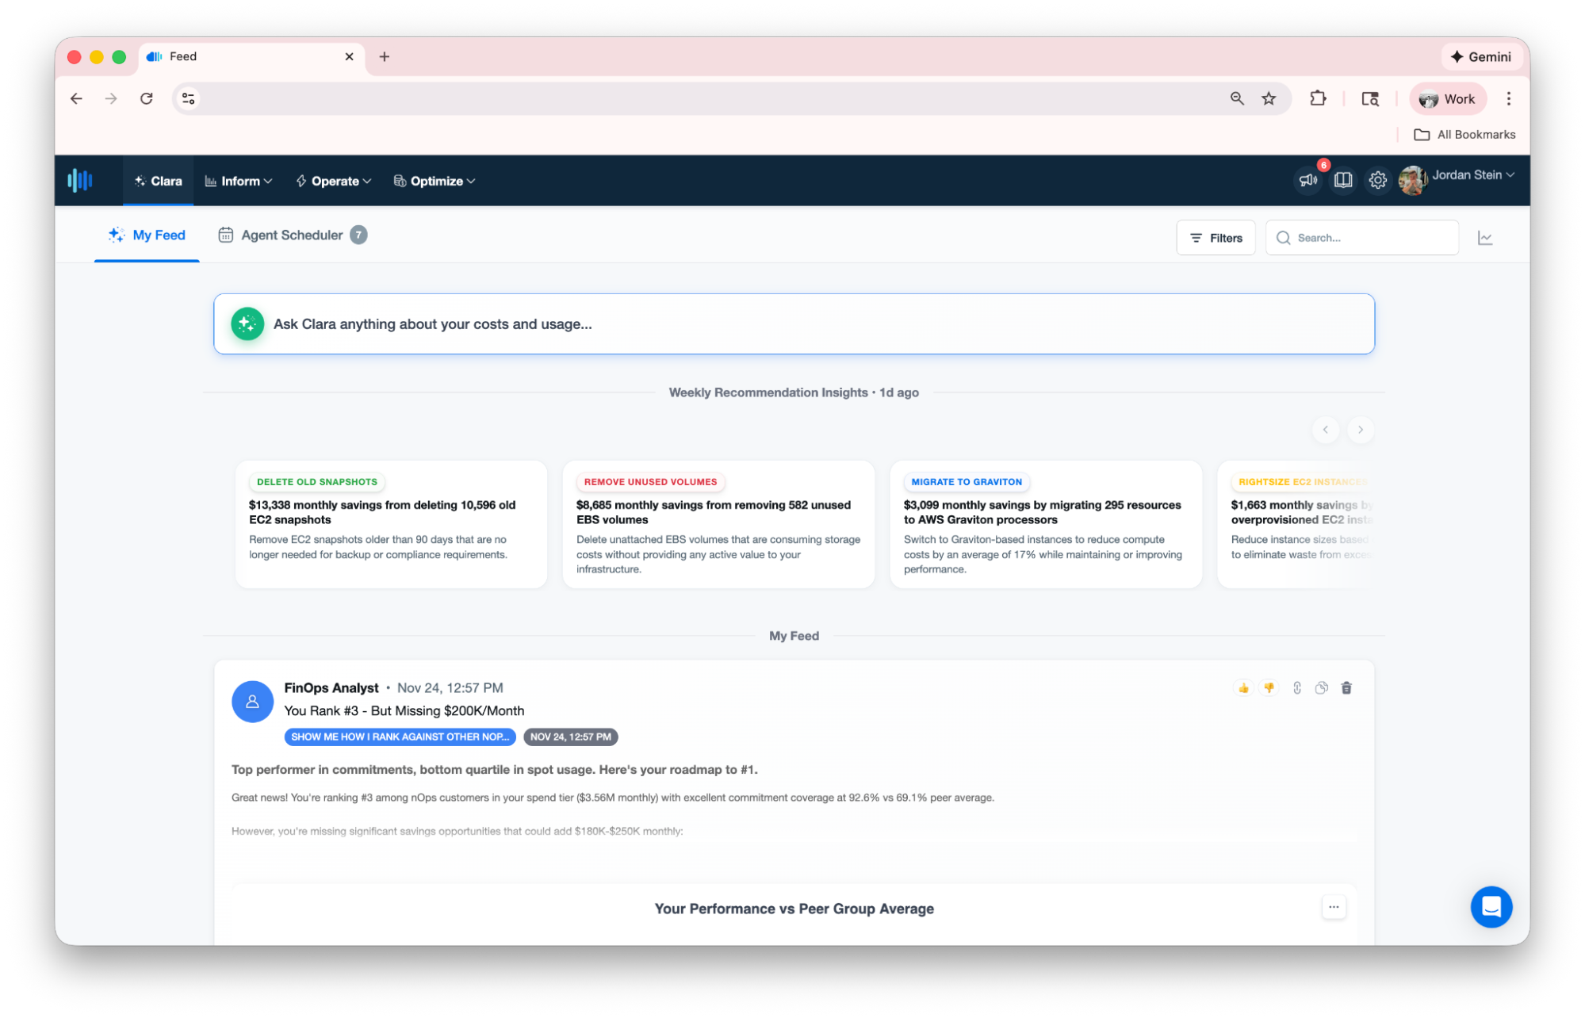Open the announcements megaphone notifications
1585x1018 pixels.
tap(1307, 181)
